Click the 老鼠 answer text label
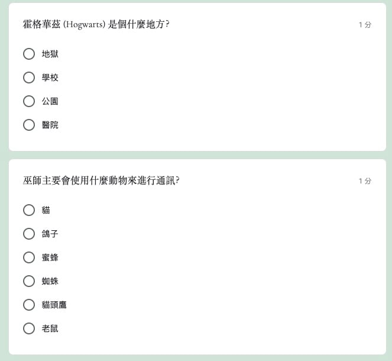Viewport: 392px width, 361px height. click(50, 328)
